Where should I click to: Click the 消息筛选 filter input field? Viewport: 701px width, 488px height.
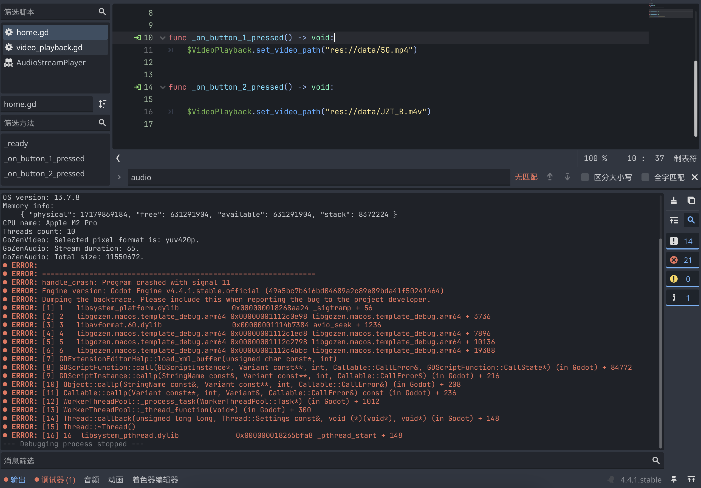(x=324, y=461)
